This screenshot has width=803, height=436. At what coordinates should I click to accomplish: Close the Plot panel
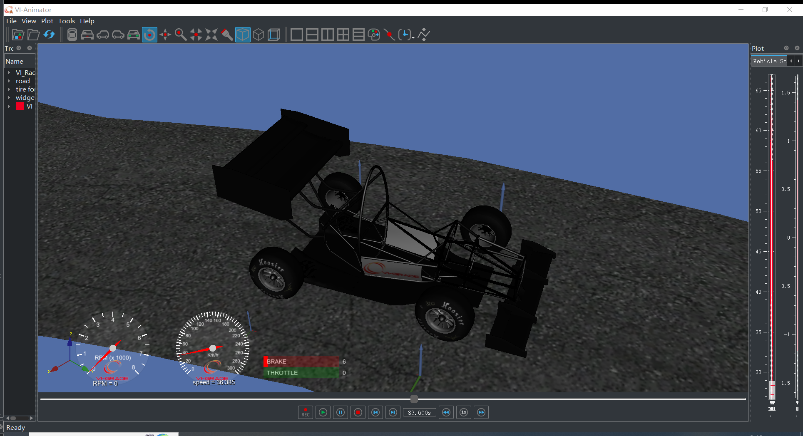pyautogui.click(x=797, y=48)
